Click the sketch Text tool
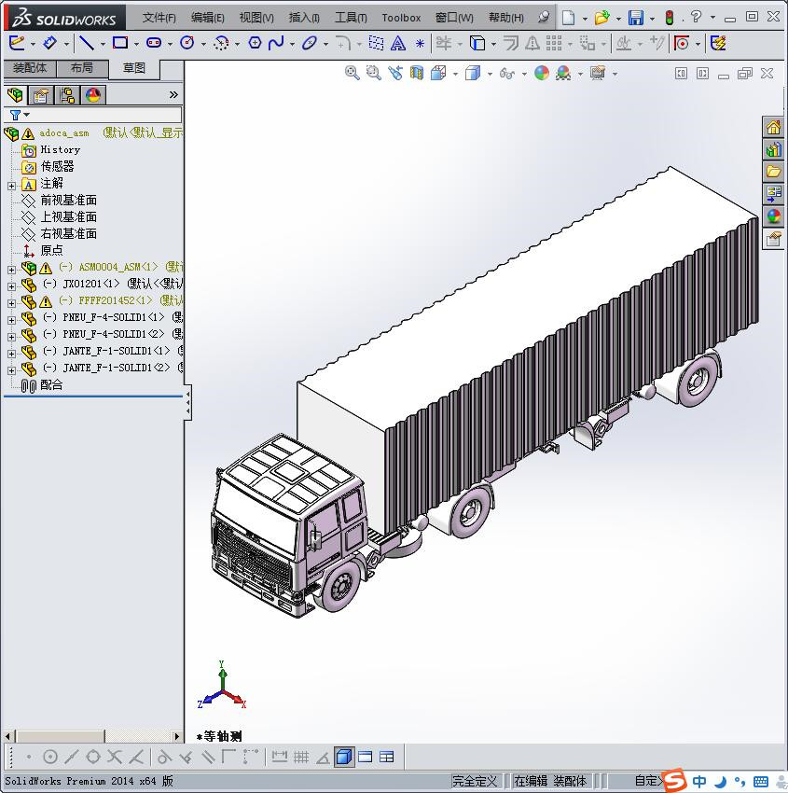Image resolution: width=788 pixels, height=793 pixels. coord(398,44)
